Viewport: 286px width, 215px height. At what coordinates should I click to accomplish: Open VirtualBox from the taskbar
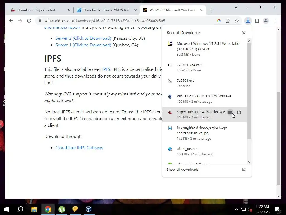[x=89, y=209]
